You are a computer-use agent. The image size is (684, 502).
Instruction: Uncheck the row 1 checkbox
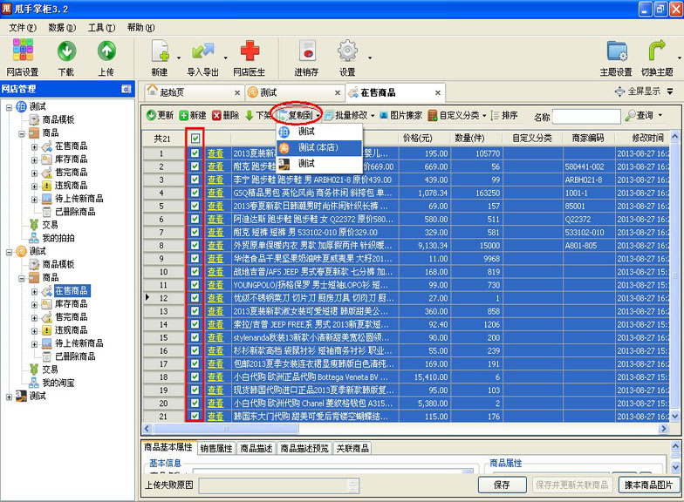pyautogui.click(x=195, y=153)
